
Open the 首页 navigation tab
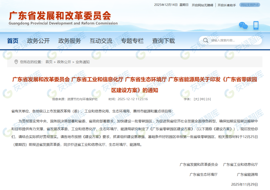click(13, 41)
